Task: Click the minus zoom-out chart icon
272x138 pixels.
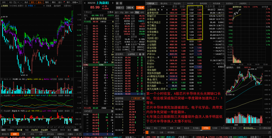Action: point(21,2)
